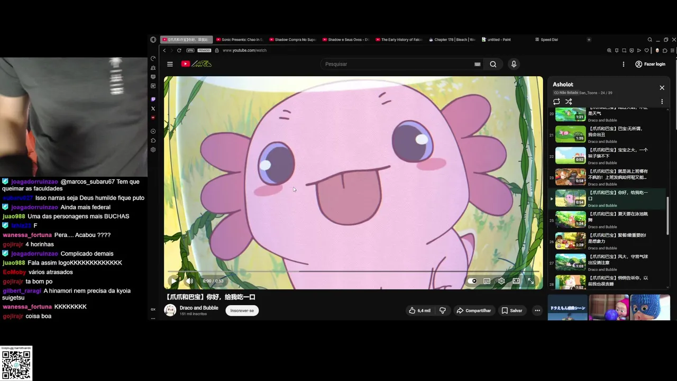The image size is (677, 381).
Task: Open more actions under the video
Action: [x=537, y=311]
